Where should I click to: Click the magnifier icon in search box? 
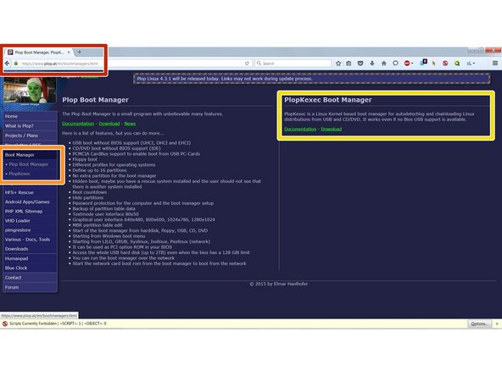coord(259,64)
